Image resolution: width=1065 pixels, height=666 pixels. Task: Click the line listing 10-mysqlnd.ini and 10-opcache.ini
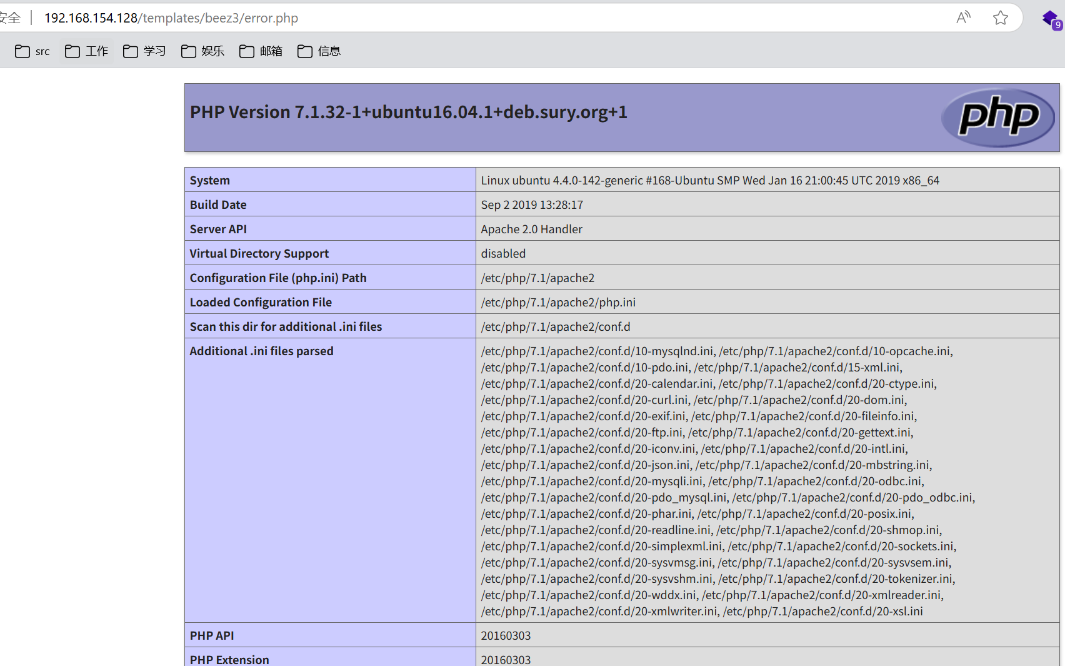(717, 351)
